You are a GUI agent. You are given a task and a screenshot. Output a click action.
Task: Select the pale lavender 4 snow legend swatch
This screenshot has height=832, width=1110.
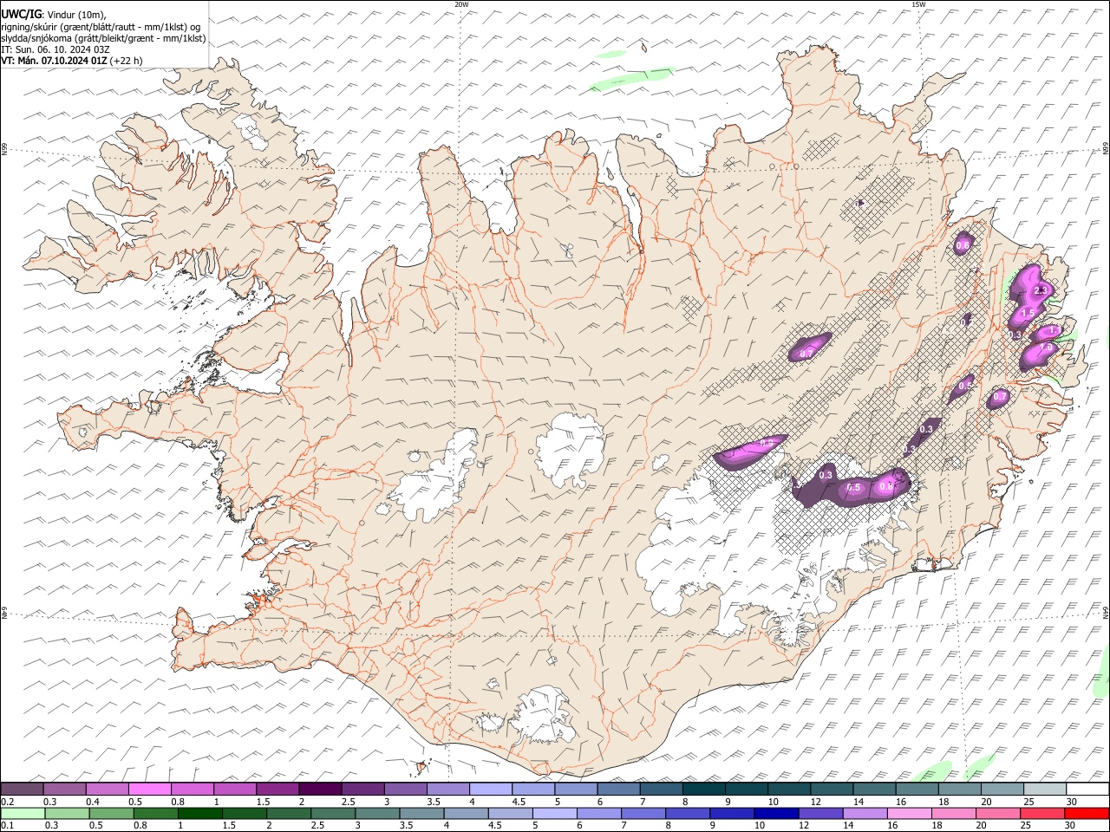pyautogui.click(x=491, y=789)
